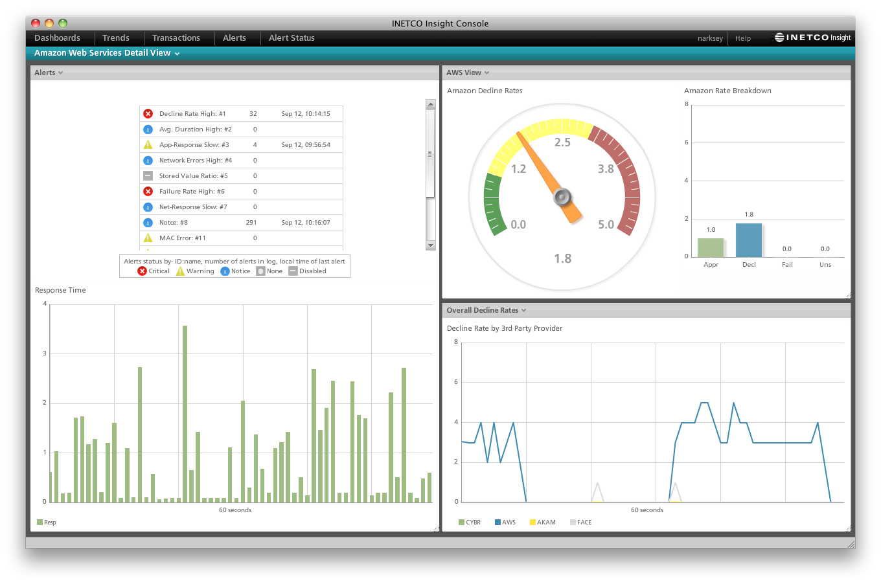Click the notice icon for Network Errors High #4
This screenshot has width=881, height=584.
pyautogui.click(x=148, y=160)
